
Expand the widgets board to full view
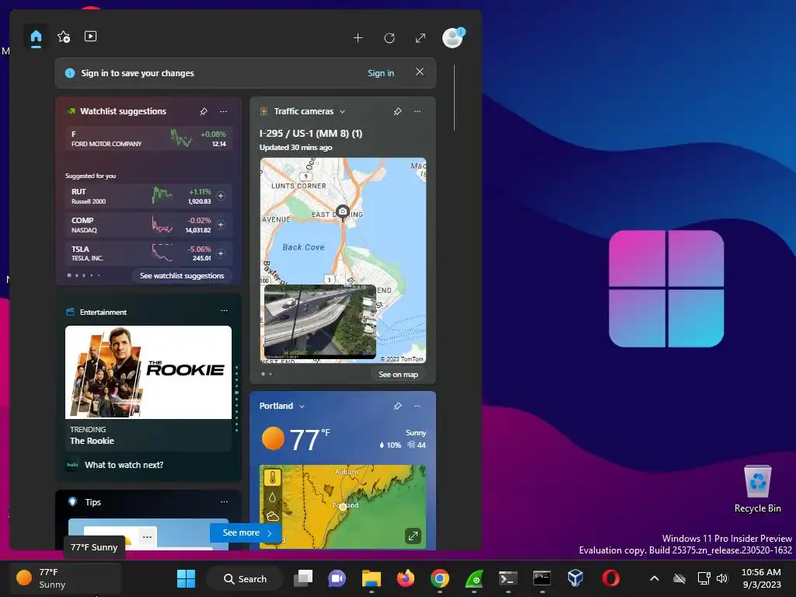[x=421, y=37]
